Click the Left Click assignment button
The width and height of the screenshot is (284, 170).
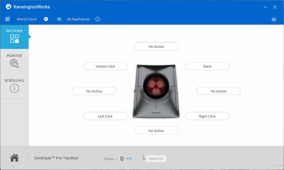[x=105, y=116]
